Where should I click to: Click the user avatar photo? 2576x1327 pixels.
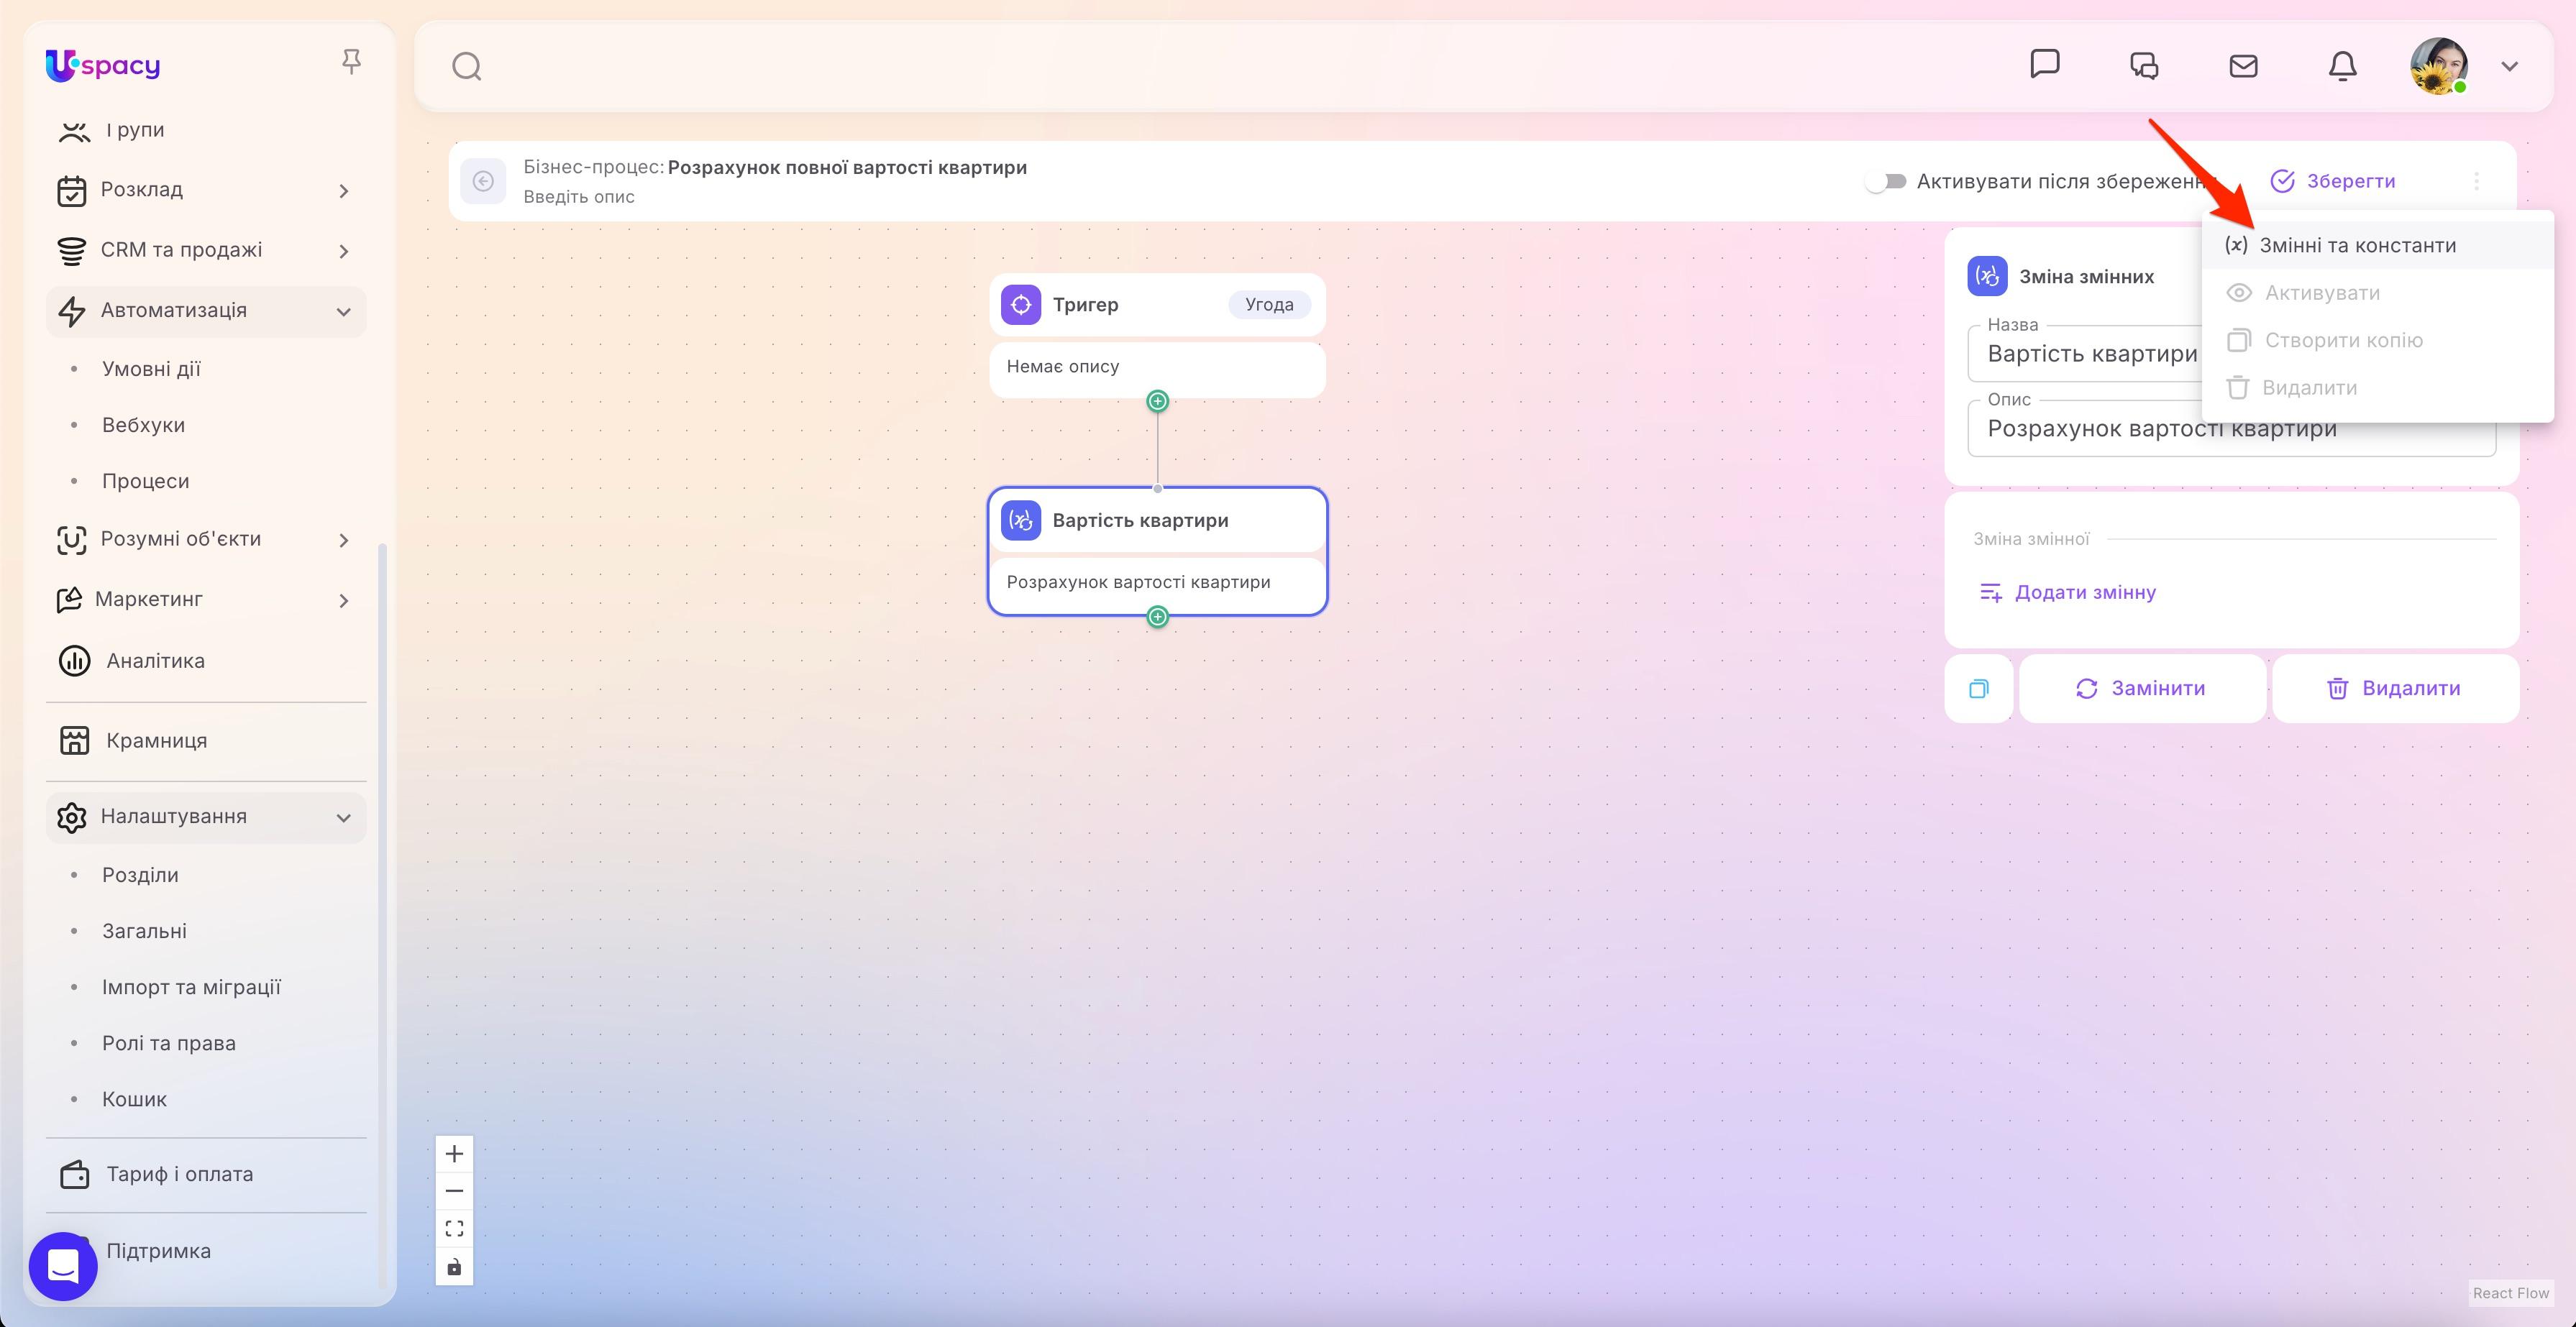coord(2439,66)
